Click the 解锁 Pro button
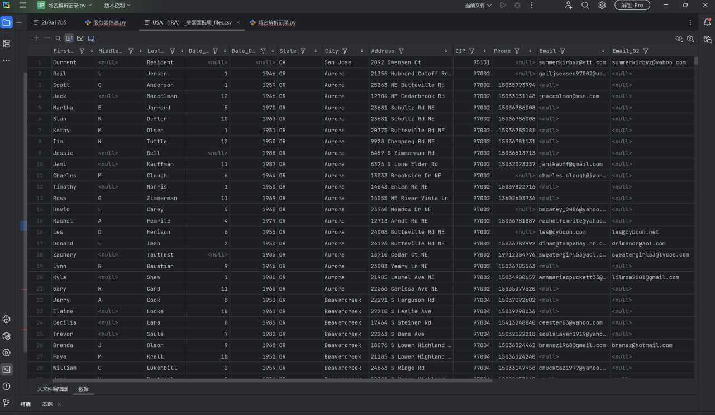The image size is (715, 415). [632, 5]
